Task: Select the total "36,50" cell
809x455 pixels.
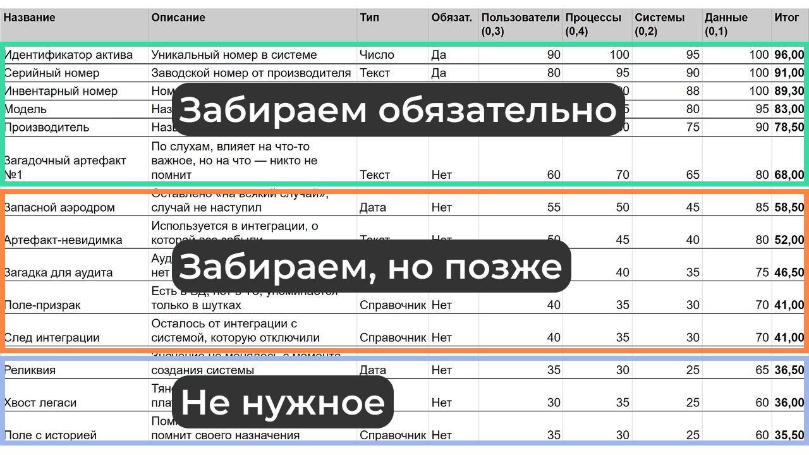Action: click(789, 370)
